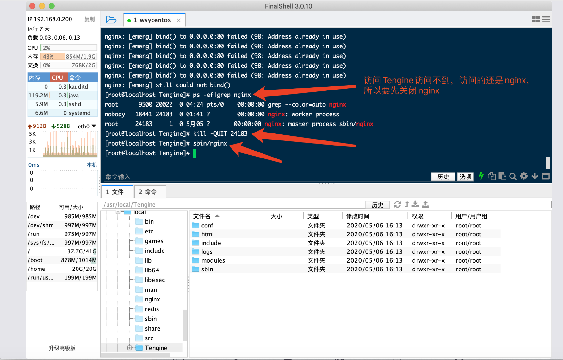Viewport: 563px width, 360px height.
Task: Switch to the 2 命令 tab
Action: [150, 192]
